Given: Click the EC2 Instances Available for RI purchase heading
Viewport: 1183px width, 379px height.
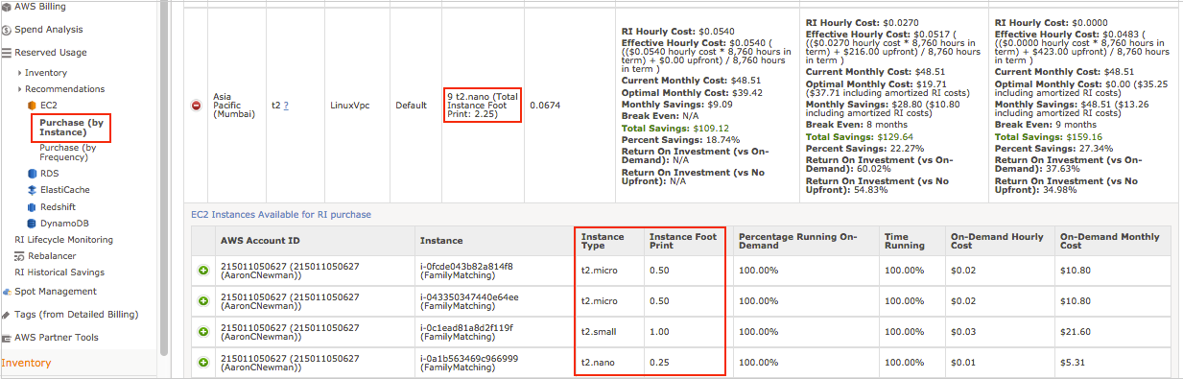Looking at the screenshot, I should pyautogui.click(x=281, y=215).
